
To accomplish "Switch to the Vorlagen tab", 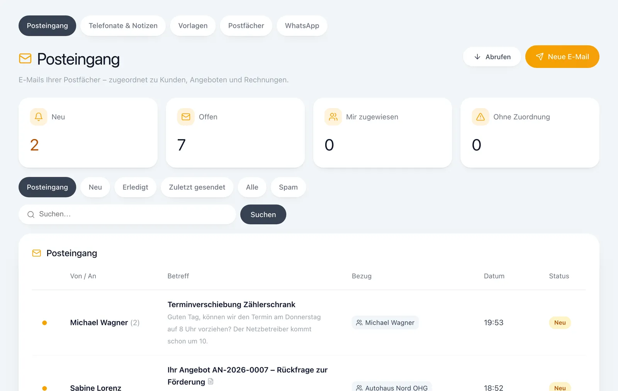I will point(193,26).
